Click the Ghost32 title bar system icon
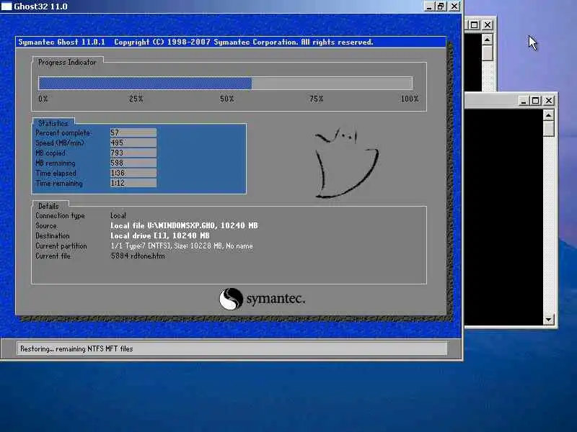Screen dimensions: 577x432 pos(6,6)
